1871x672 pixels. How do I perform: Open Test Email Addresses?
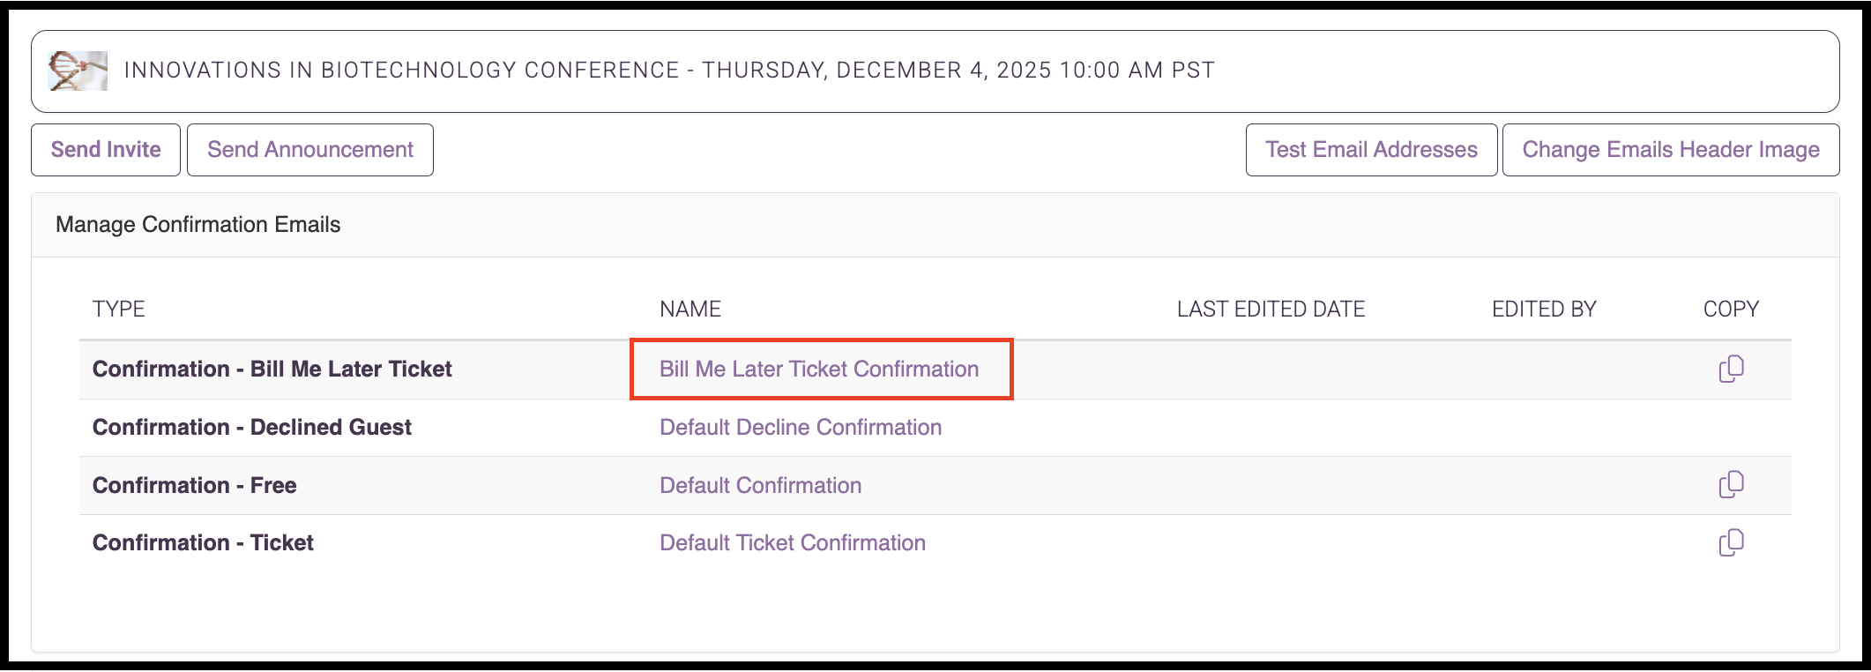[x=1371, y=150]
